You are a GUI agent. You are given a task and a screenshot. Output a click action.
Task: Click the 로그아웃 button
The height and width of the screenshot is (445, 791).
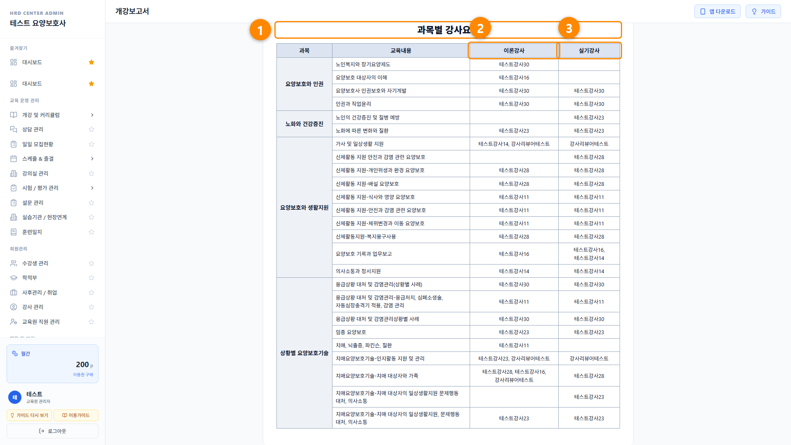[x=52, y=431]
